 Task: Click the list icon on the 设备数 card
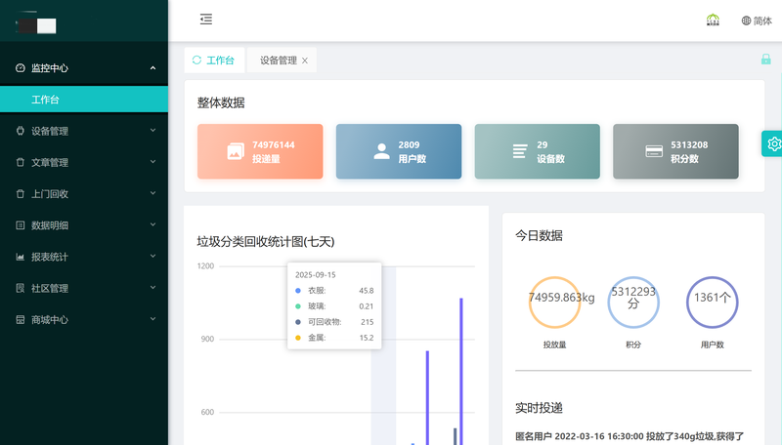pyautogui.click(x=520, y=151)
